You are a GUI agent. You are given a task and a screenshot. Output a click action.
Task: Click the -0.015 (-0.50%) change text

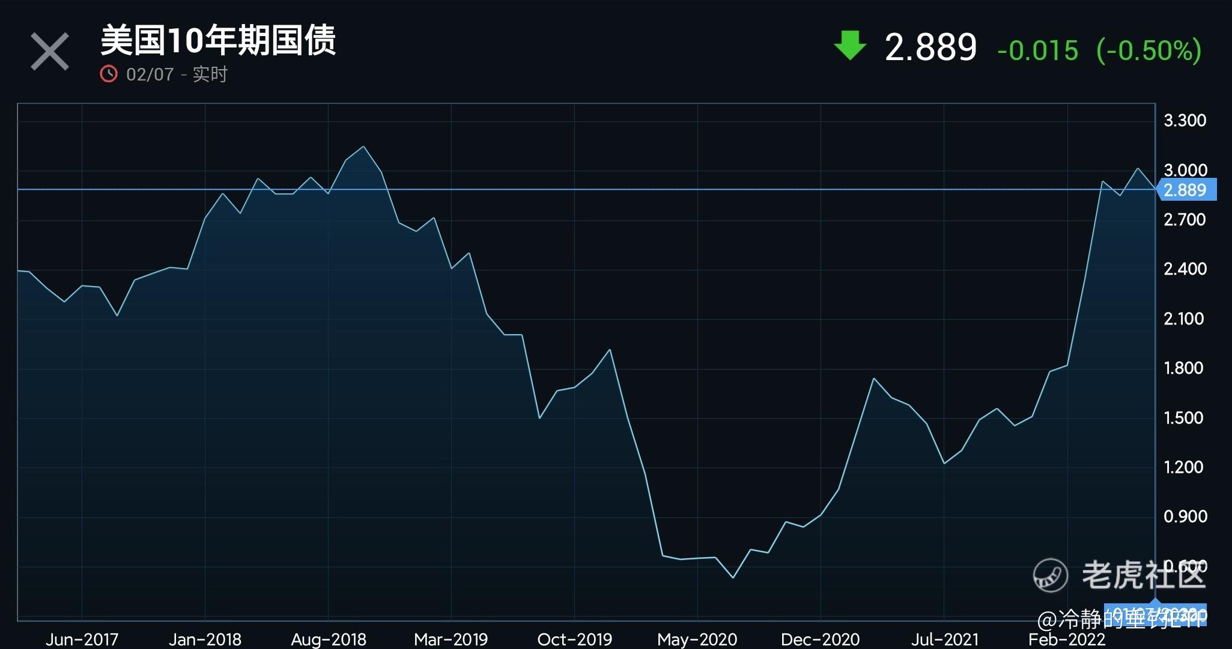pos(1099,50)
